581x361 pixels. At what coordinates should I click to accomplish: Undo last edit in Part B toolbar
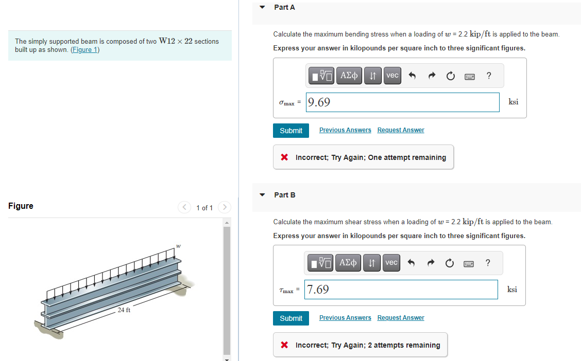(411, 263)
